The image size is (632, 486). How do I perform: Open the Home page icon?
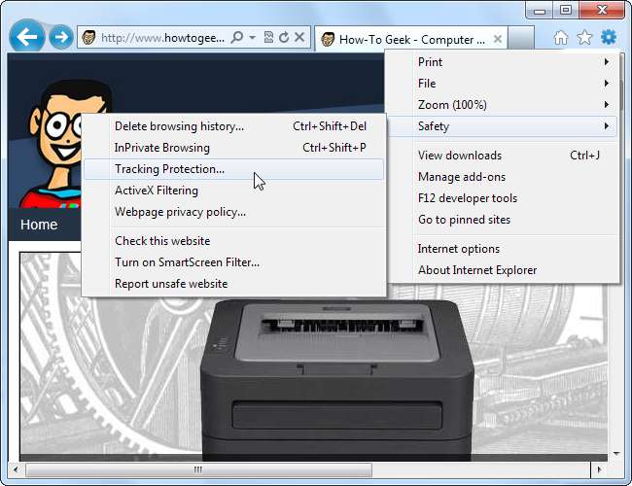point(561,38)
